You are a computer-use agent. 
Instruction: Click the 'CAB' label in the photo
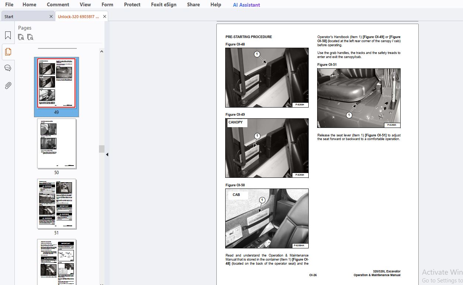[x=236, y=194]
